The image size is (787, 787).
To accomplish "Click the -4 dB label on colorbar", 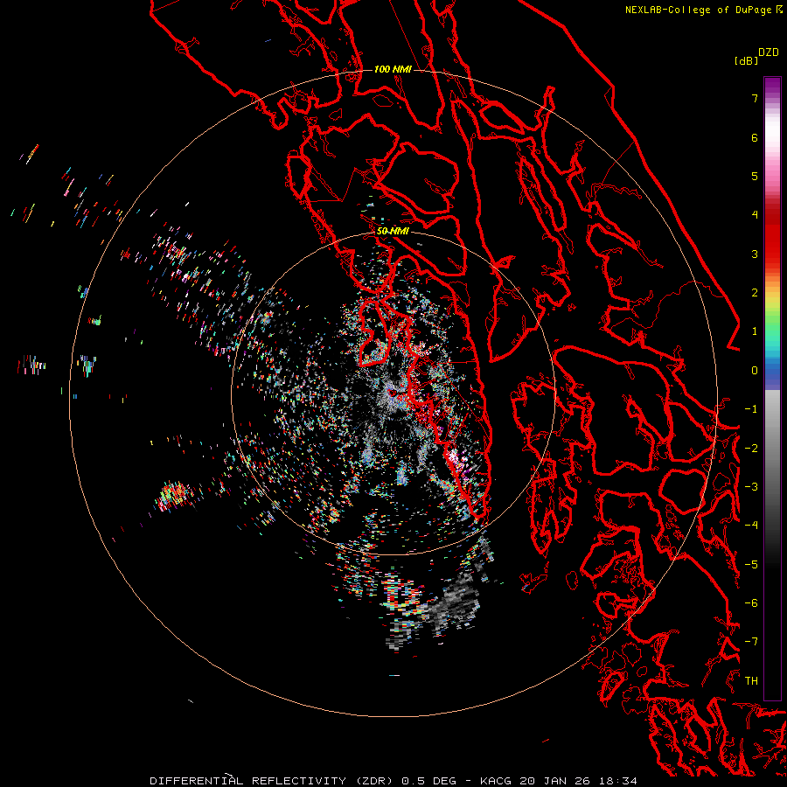I will point(751,526).
